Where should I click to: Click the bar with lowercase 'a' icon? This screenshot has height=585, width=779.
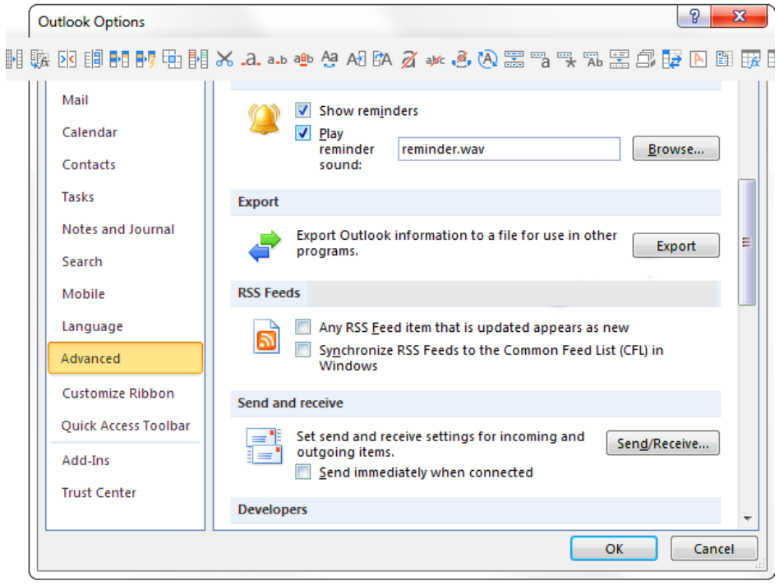coord(540,59)
